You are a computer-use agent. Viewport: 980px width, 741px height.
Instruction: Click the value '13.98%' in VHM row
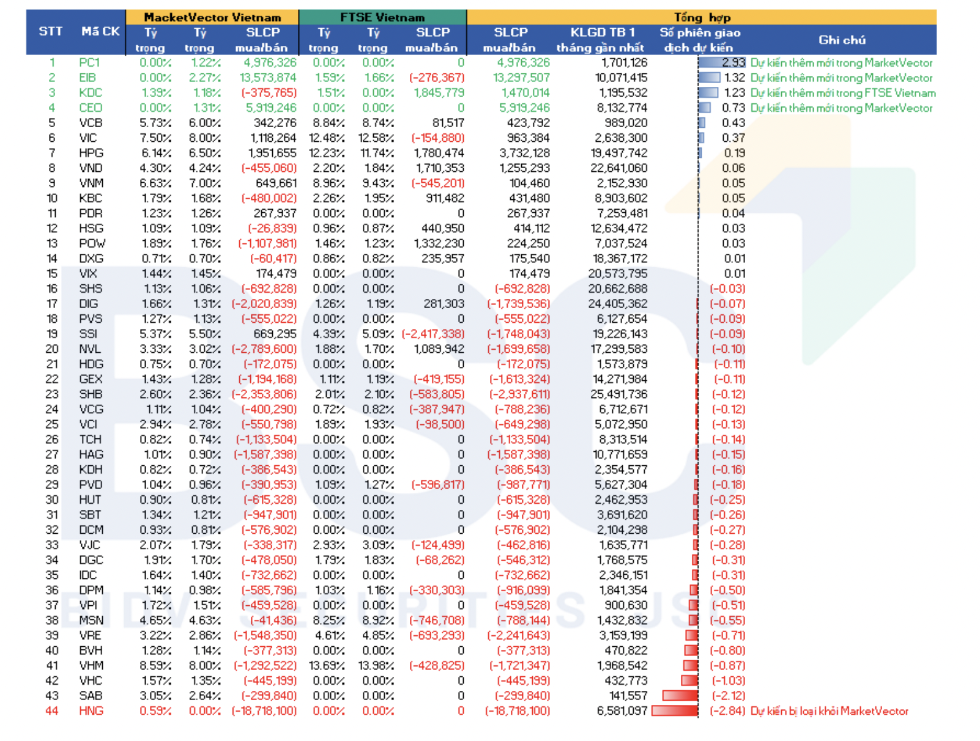[x=376, y=666]
